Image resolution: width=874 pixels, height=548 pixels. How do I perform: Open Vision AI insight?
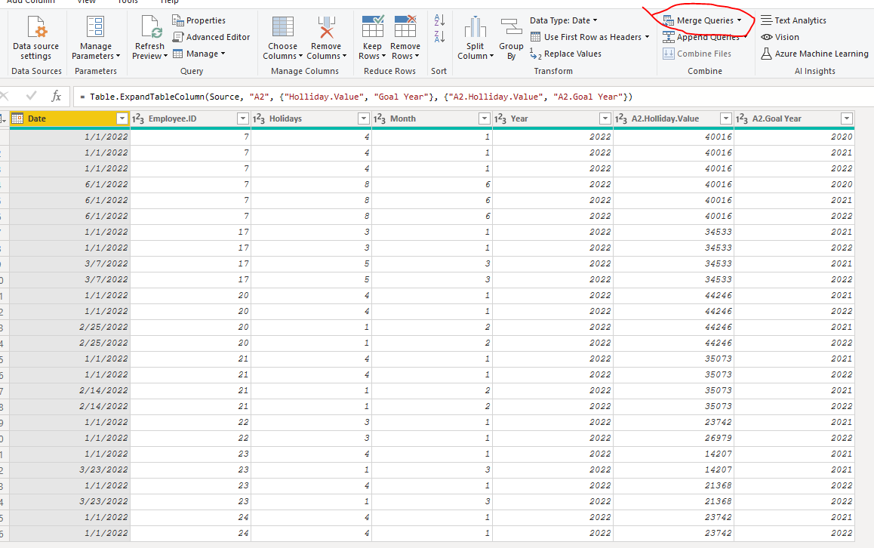coord(780,37)
